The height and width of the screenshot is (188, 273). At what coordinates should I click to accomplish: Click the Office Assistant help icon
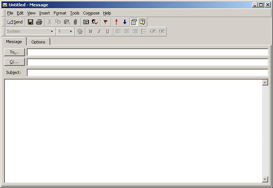click(x=142, y=22)
